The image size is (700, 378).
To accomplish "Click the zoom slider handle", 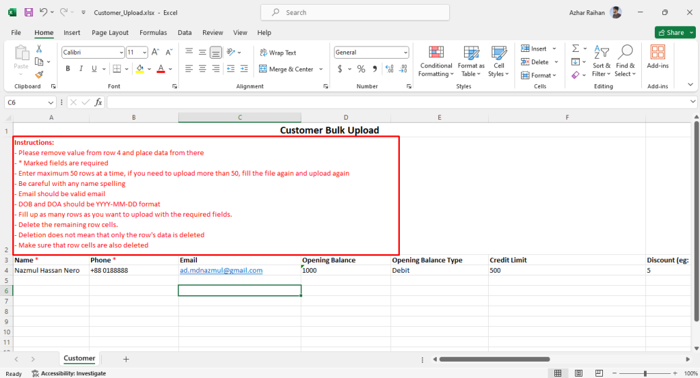I will [x=645, y=373].
